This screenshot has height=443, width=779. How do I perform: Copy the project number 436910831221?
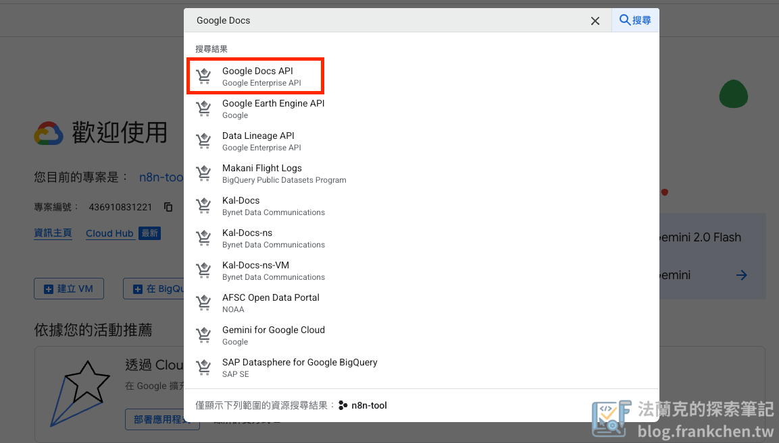tap(168, 207)
